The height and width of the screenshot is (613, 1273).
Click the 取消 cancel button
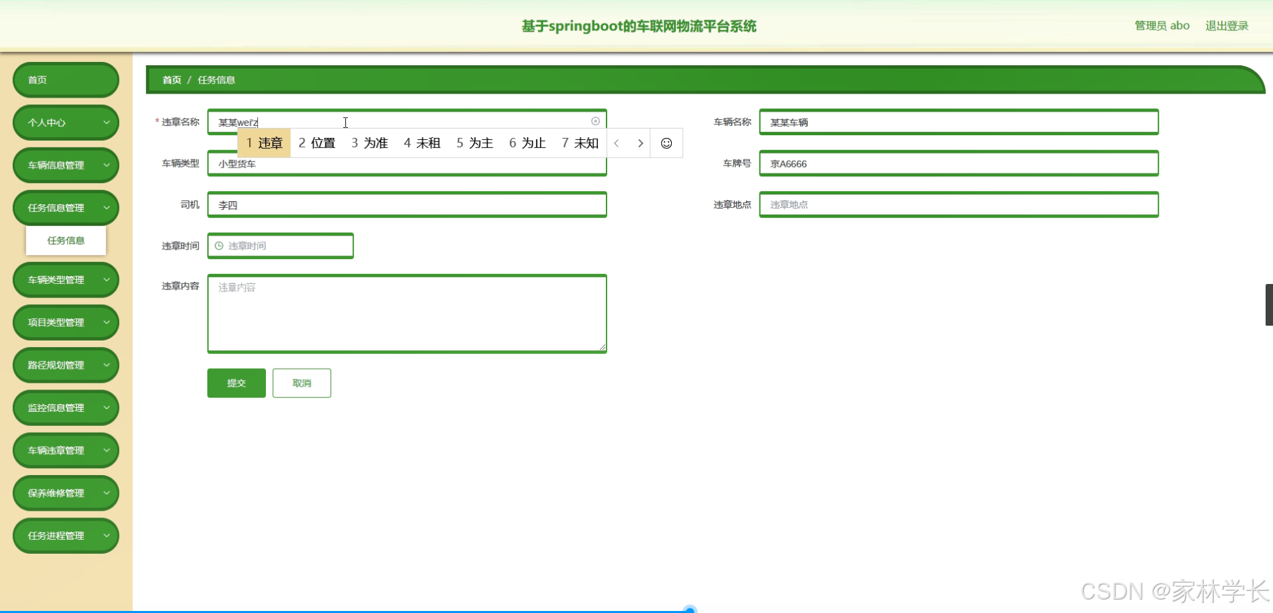pos(301,383)
